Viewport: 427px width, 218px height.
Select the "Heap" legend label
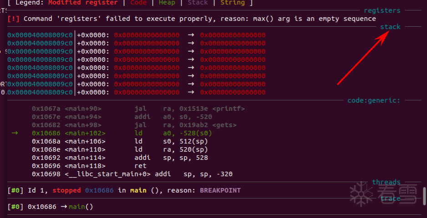(167, 3)
